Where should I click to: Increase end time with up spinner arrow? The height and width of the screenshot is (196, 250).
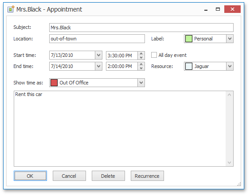pos(141,64)
